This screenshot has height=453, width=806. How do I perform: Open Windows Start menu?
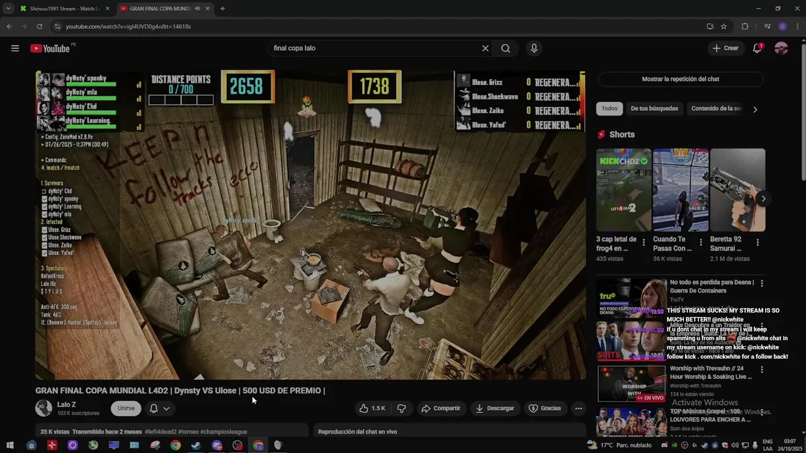(9, 445)
